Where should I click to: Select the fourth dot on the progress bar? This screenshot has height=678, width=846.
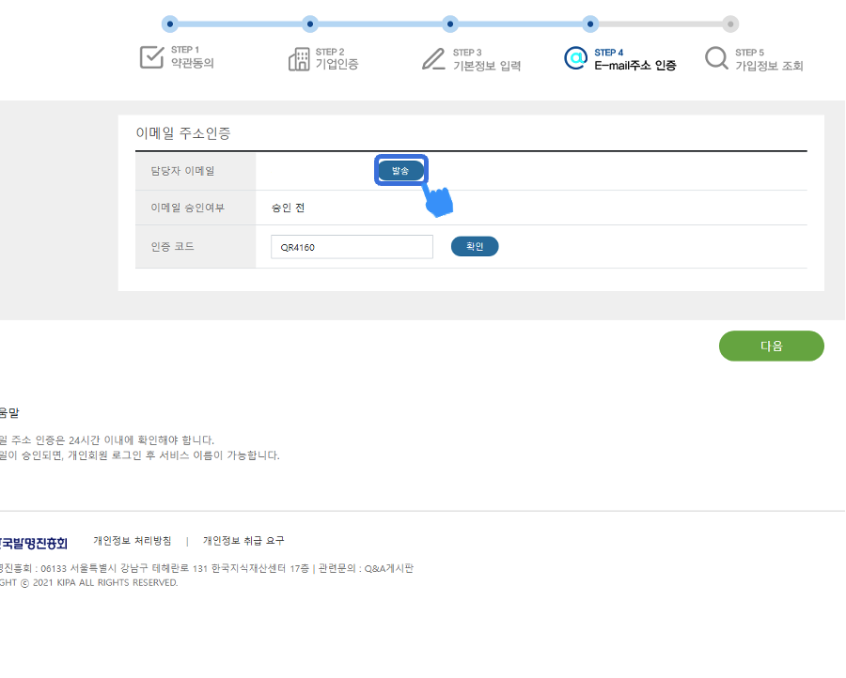pyautogui.click(x=590, y=23)
